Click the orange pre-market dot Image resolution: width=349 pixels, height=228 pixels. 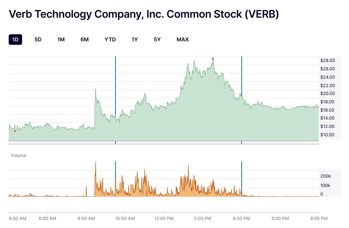15,131
